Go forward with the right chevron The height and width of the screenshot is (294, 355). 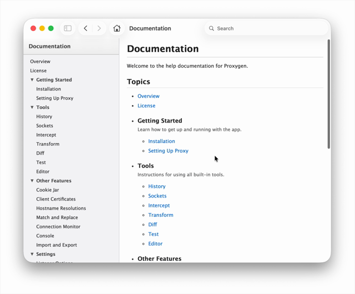(x=99, y=28)
